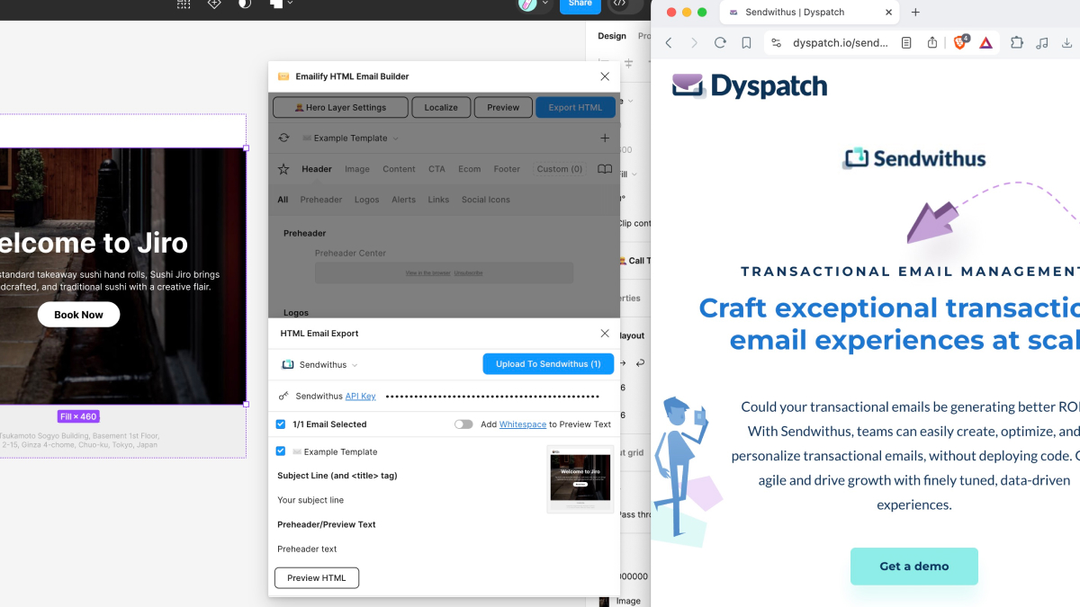Click the dyspatch.io address bar URL
This screenshot has width=1080, height=607.
click(841, 42)
